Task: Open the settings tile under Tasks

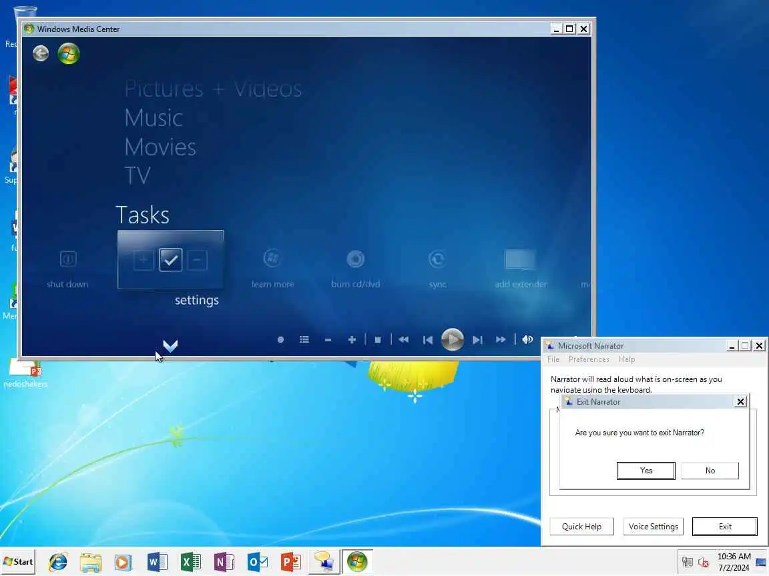Action: 170,259
